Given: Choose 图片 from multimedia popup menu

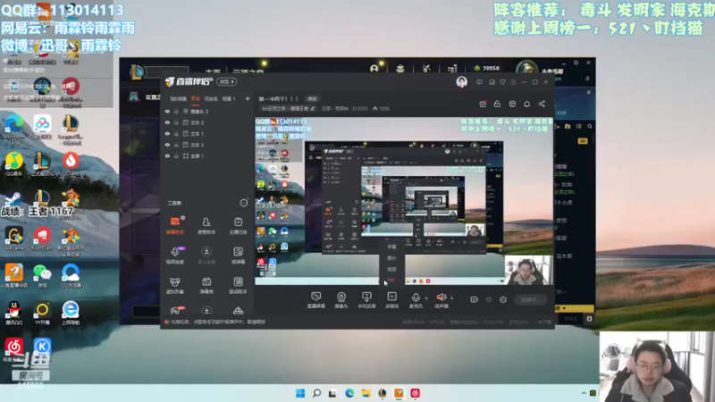Looking at the screenshot, I should pyautogui.click(x=391, y=258).
